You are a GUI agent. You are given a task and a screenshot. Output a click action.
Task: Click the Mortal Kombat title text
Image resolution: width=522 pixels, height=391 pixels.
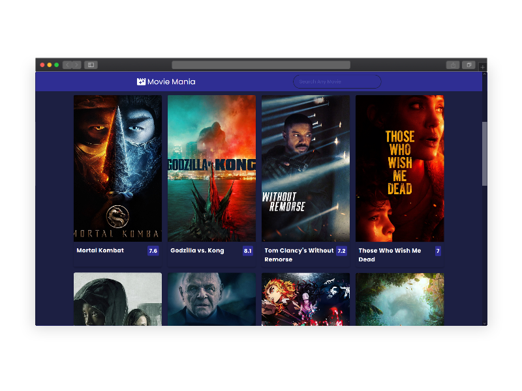point(100,250)
